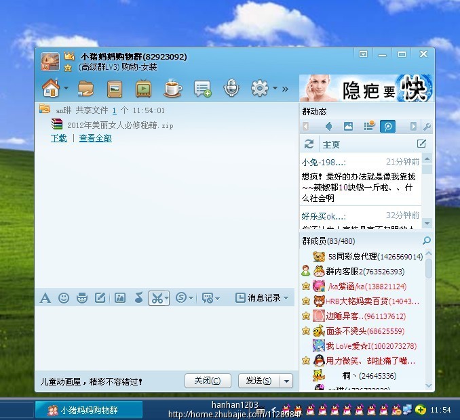
Task: Click the message block bubble icon
Action: tap(208, 298)
